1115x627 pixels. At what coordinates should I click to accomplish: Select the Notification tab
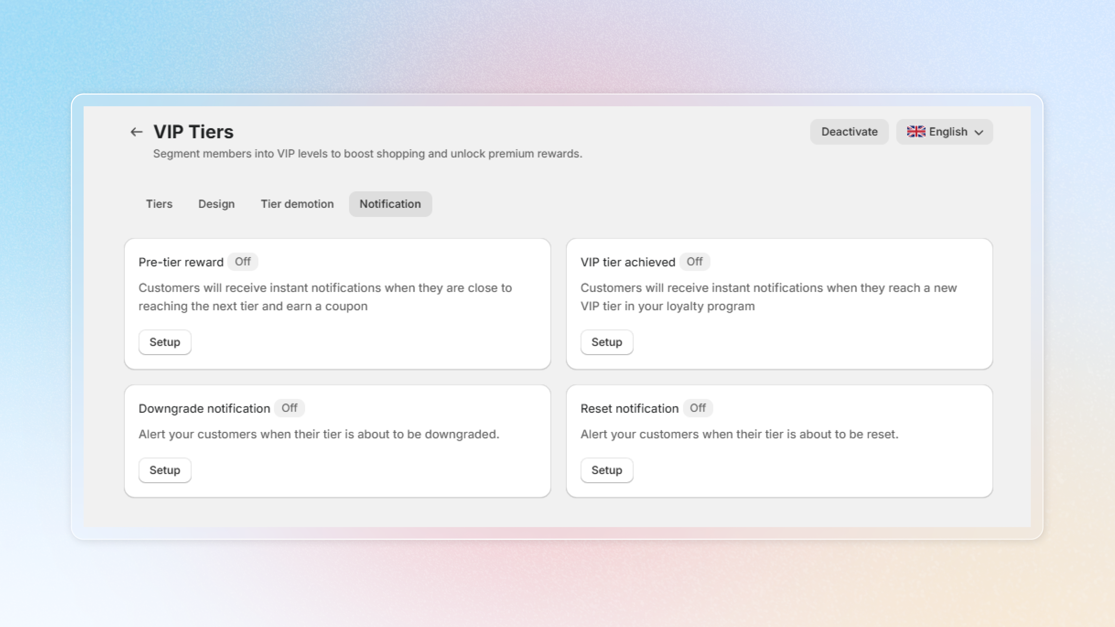pyautogui.click(x=390, y=204)
